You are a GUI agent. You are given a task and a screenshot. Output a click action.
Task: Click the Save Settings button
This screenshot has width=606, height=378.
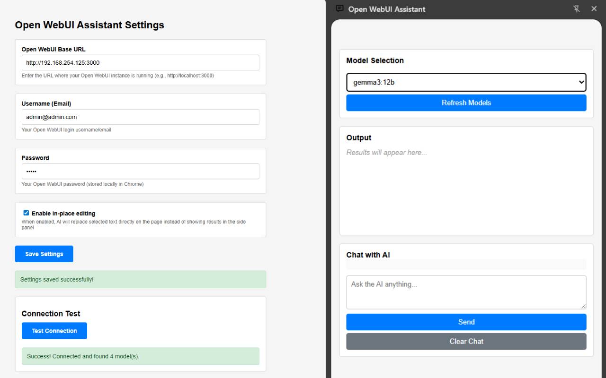44,254
